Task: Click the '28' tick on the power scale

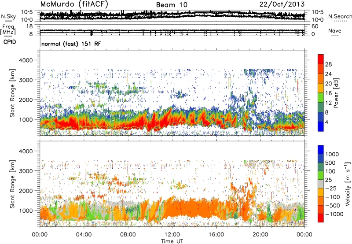Action: 328,64
